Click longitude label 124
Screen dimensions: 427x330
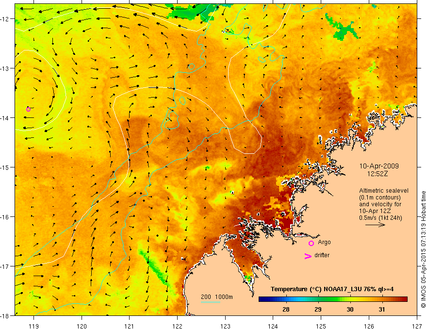273,326
